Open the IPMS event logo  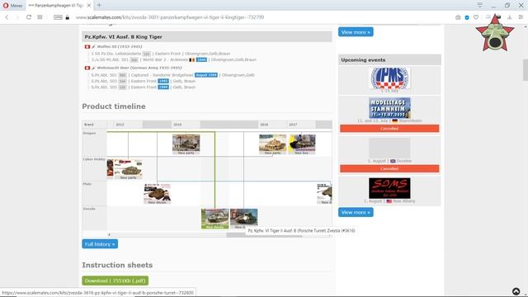(389, 78)
